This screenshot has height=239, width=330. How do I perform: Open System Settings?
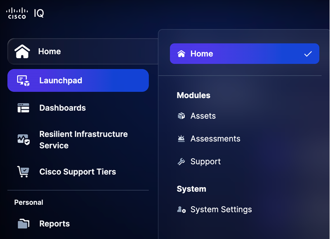221,210
